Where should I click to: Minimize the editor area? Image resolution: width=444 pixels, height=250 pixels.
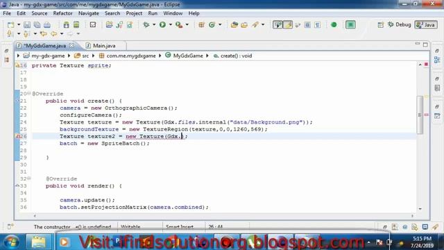418,44
